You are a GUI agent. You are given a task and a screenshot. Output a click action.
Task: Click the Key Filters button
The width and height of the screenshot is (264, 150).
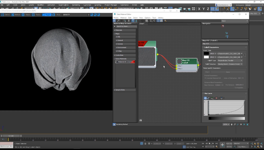coord(242,147)
